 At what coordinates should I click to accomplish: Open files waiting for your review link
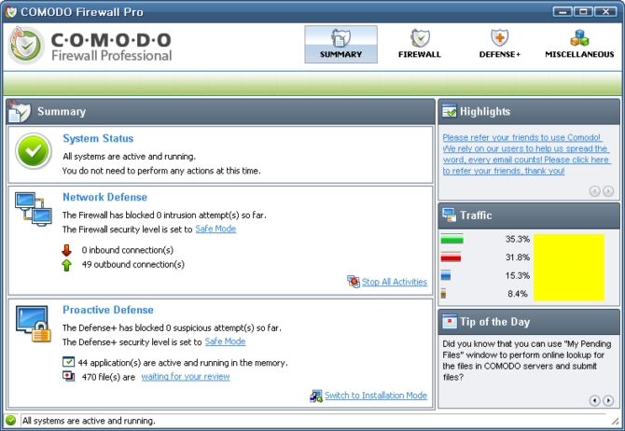tap(186, 376)
